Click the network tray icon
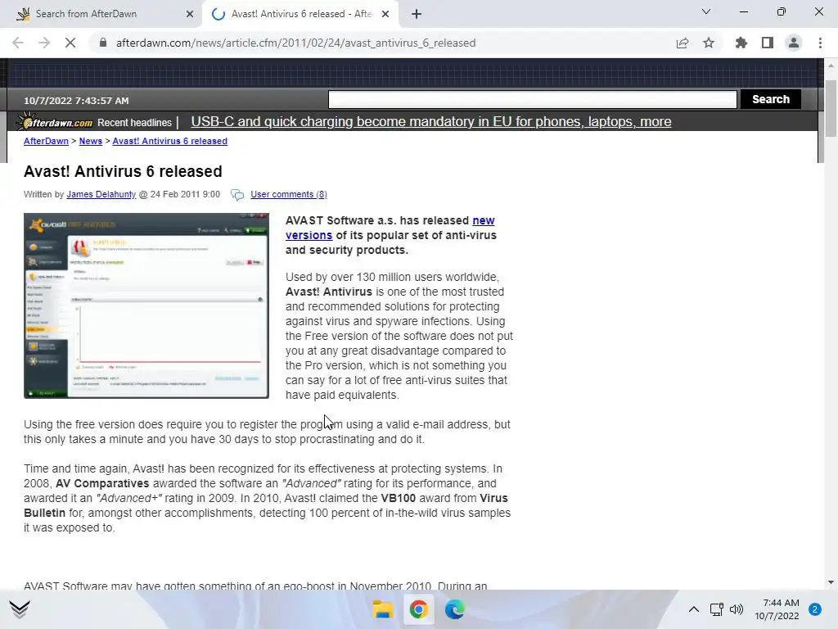The image size is (838, 629). pos(717,609)
